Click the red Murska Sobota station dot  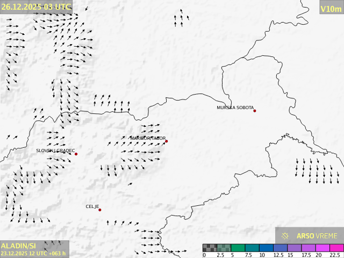[x=255, y=111]
